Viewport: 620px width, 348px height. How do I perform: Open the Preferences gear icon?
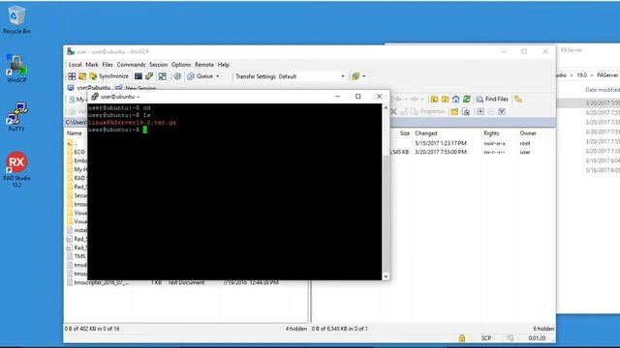[x=177, y=76]
